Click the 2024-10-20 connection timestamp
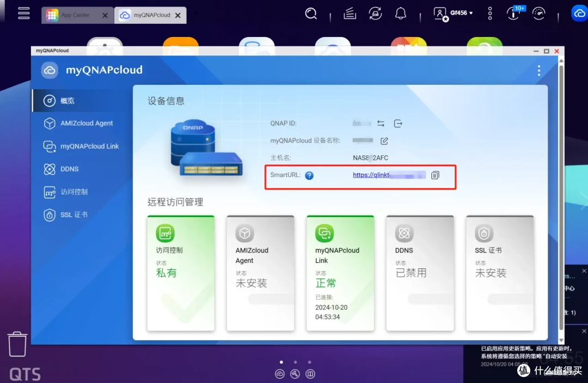Image resolution: width=588 pixels, height=383 pixels. (331, 312)
